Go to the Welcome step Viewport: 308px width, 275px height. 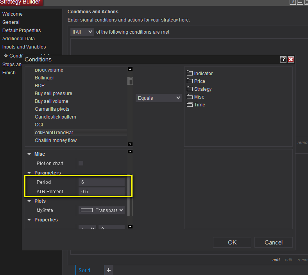pyautogui.click(x=13, y=14)
